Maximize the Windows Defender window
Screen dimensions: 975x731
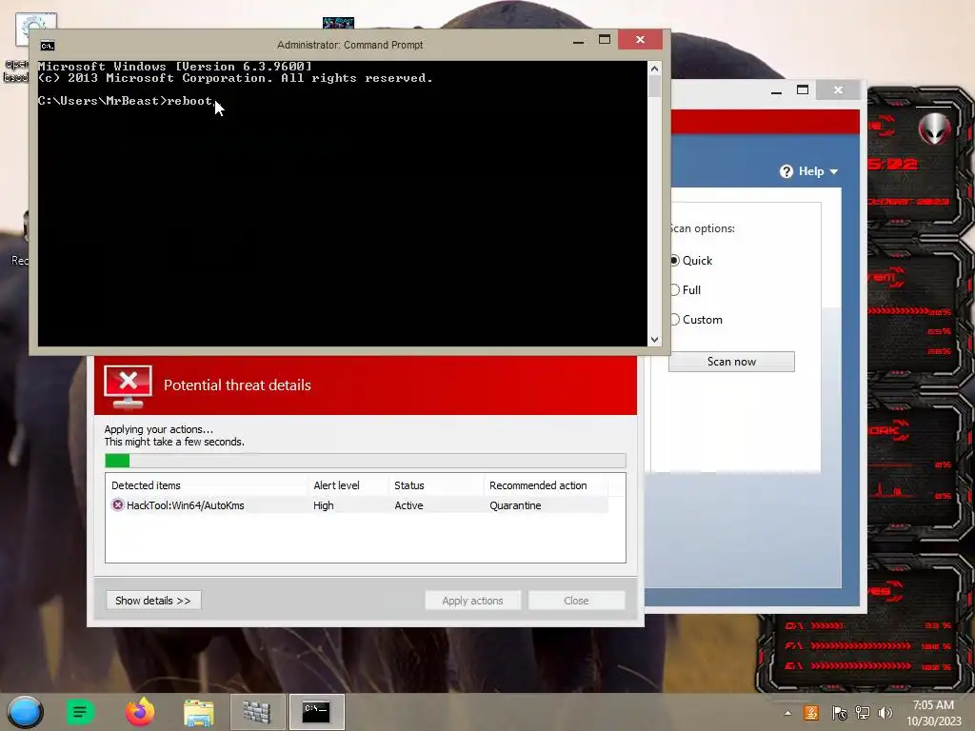(803, 90)
